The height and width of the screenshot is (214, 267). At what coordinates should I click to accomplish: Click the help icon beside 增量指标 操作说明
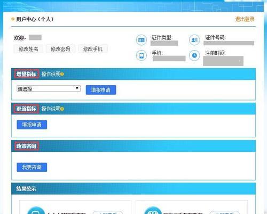point(62,74)
